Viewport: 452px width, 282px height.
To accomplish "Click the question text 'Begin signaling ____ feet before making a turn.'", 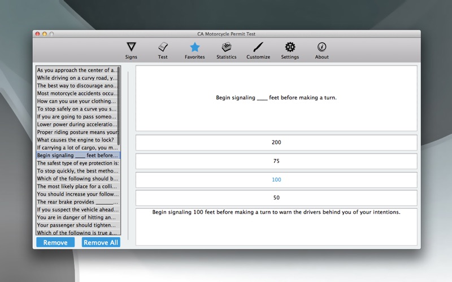I will click(276, 98).
